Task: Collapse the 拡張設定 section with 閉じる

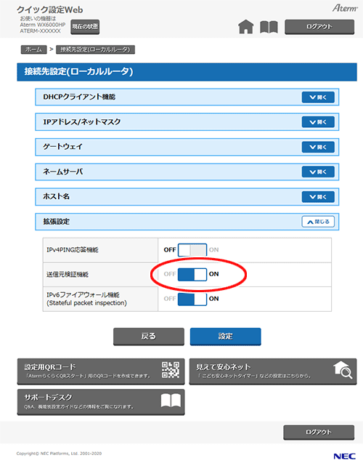Action: [318, 222]
